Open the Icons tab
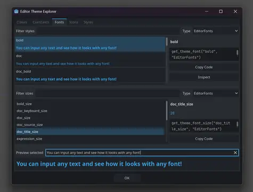This screenshot has height=192, width=253. pos(74,22)
